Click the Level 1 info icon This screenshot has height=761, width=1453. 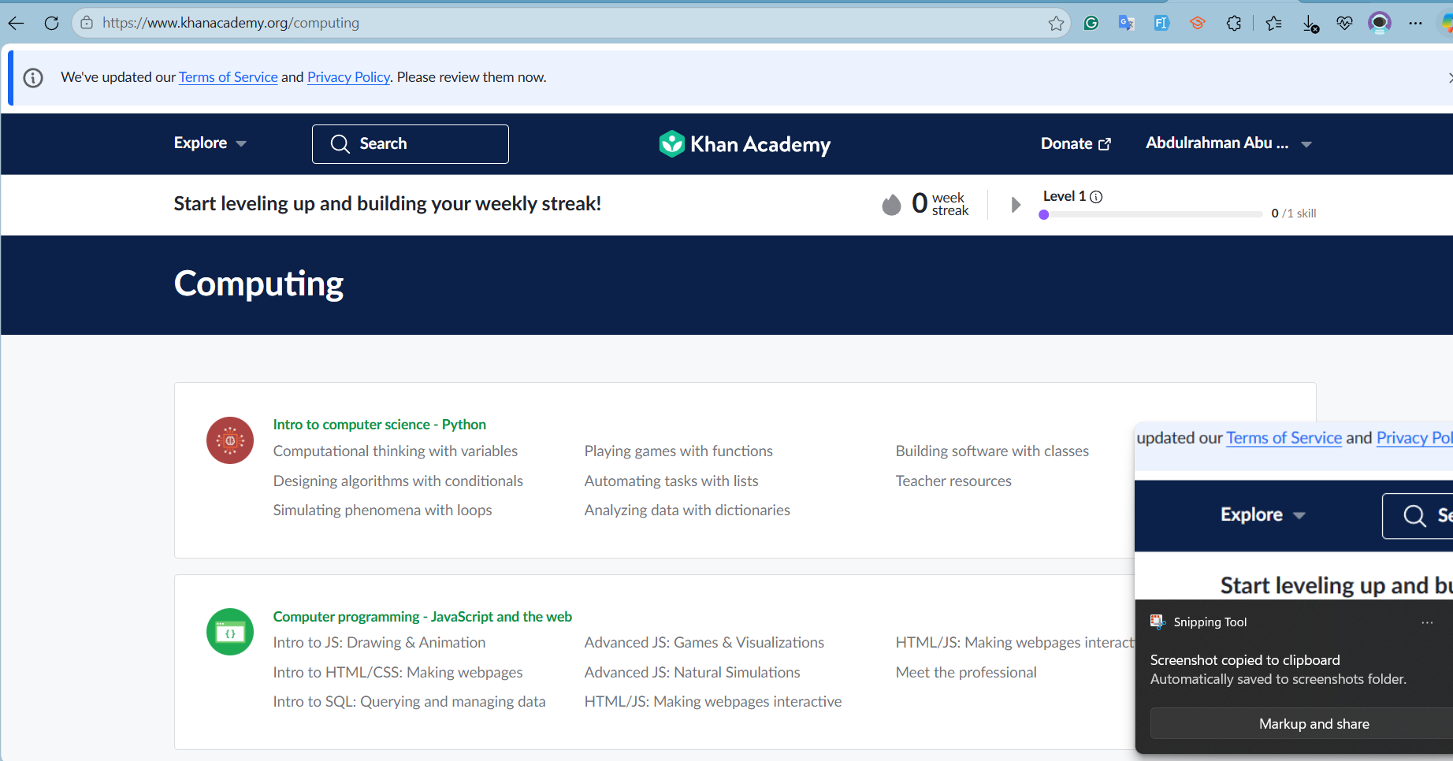pyautogui.click(x=1096, y=197)
